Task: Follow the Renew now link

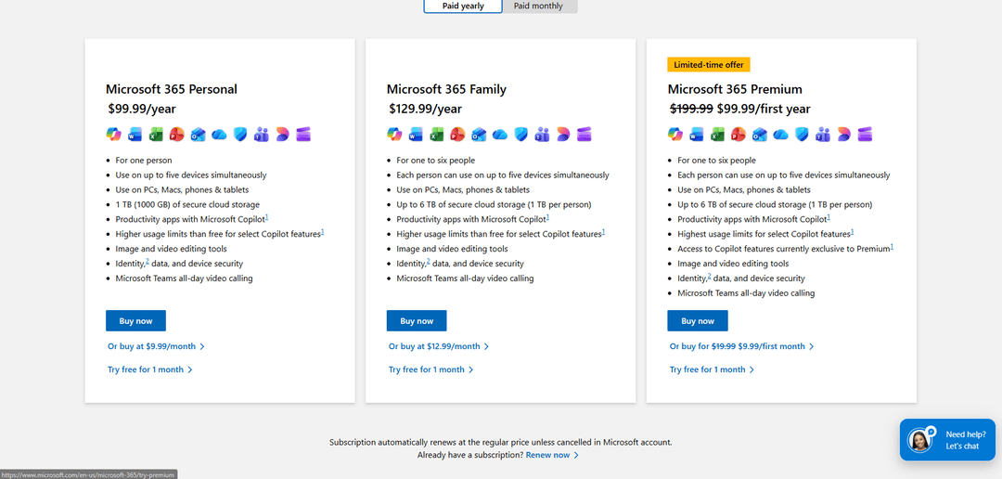Action: click(552, 455)
